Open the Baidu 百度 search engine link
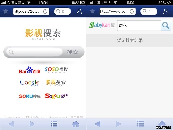This screenshot has height=130, width=173. pyautogui.click(x=30, y=70)
